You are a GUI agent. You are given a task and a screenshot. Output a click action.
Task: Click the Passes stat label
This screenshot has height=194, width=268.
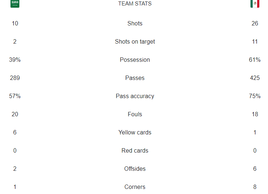[x=135, y=78]
